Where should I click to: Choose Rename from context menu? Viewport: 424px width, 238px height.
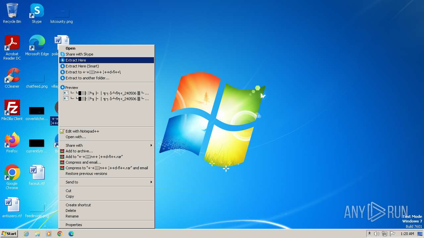coord(107,216)
